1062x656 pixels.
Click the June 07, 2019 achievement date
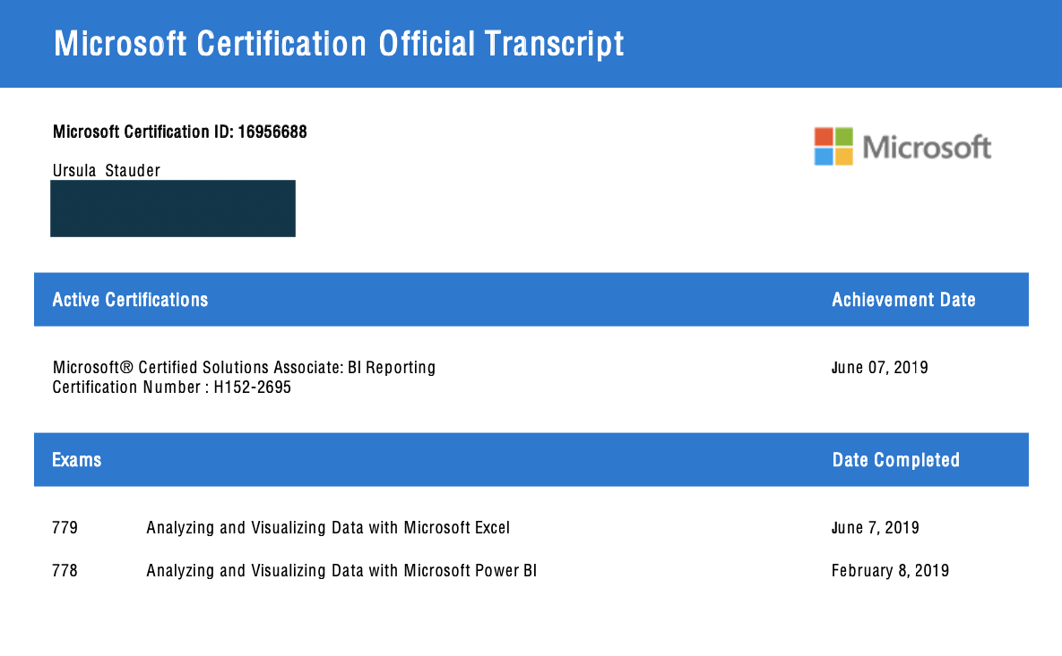[879, 367]
